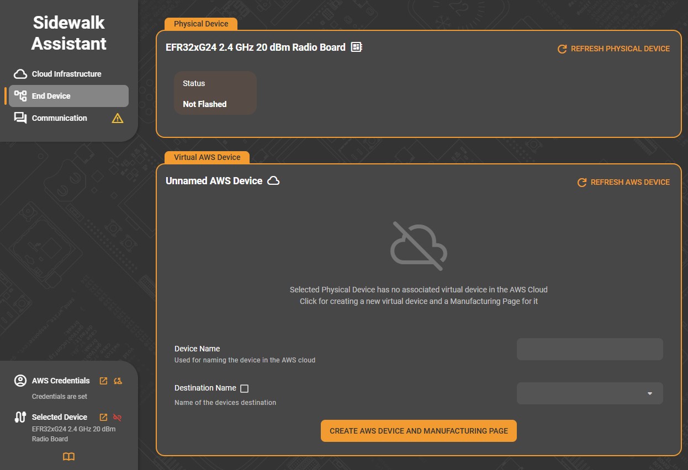Open the documentation book icon
The image size is (688, 470).
coord(68,457)
